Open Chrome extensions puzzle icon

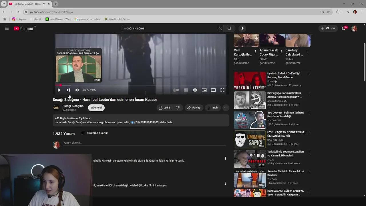(338, 12)
